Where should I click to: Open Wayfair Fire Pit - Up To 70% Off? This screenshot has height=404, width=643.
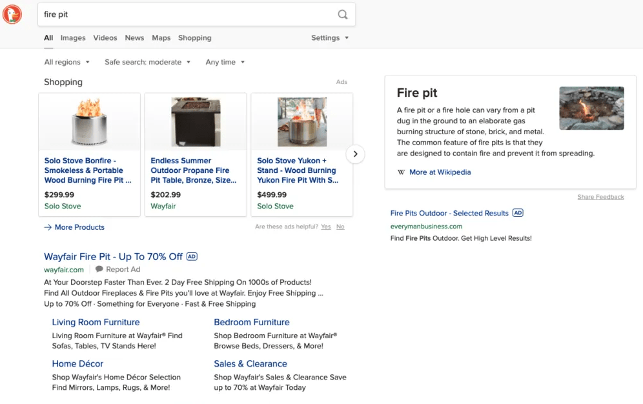[x=113, y=256]
